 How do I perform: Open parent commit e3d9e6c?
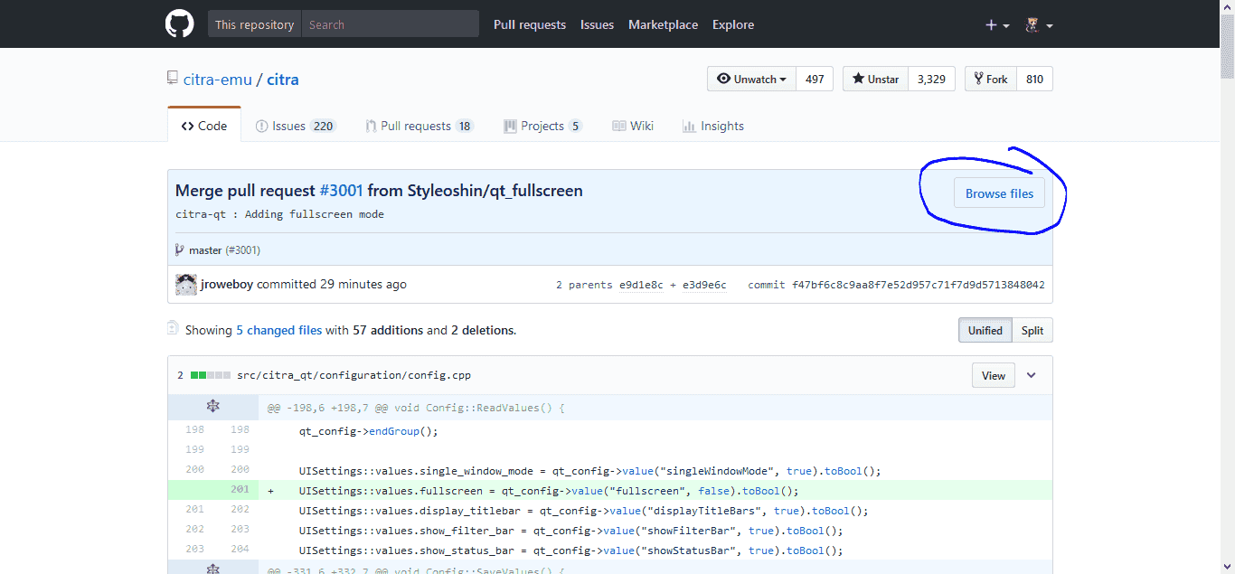[704, 285]
